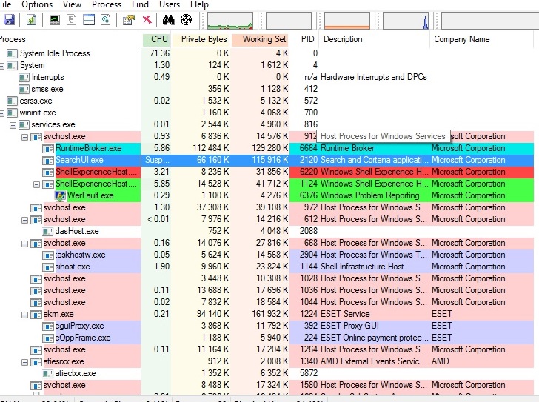
Task: Collapse the wininit.exe tree node
Action: 2,113
